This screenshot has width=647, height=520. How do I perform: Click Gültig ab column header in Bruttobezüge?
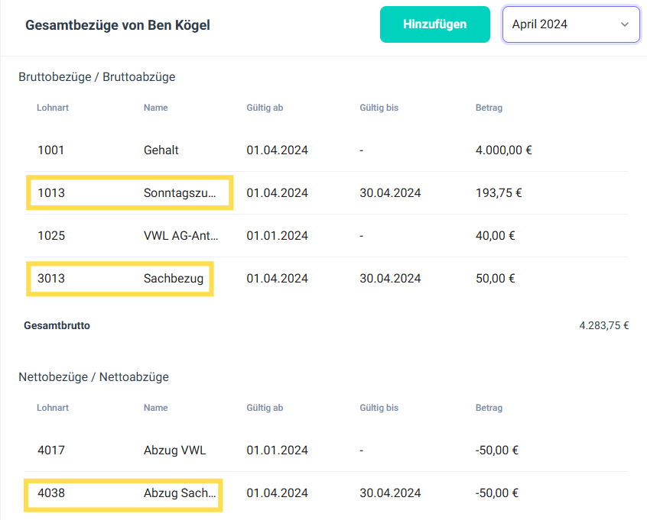(x=265, y=108)
